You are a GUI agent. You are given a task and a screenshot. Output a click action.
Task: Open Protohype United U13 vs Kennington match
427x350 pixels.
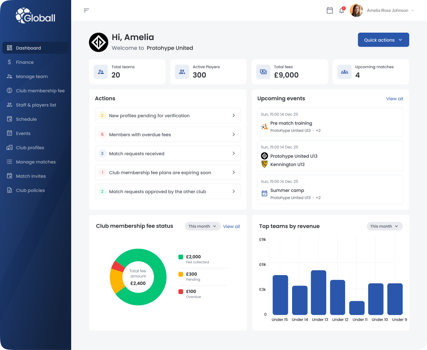tap(330, 156)
